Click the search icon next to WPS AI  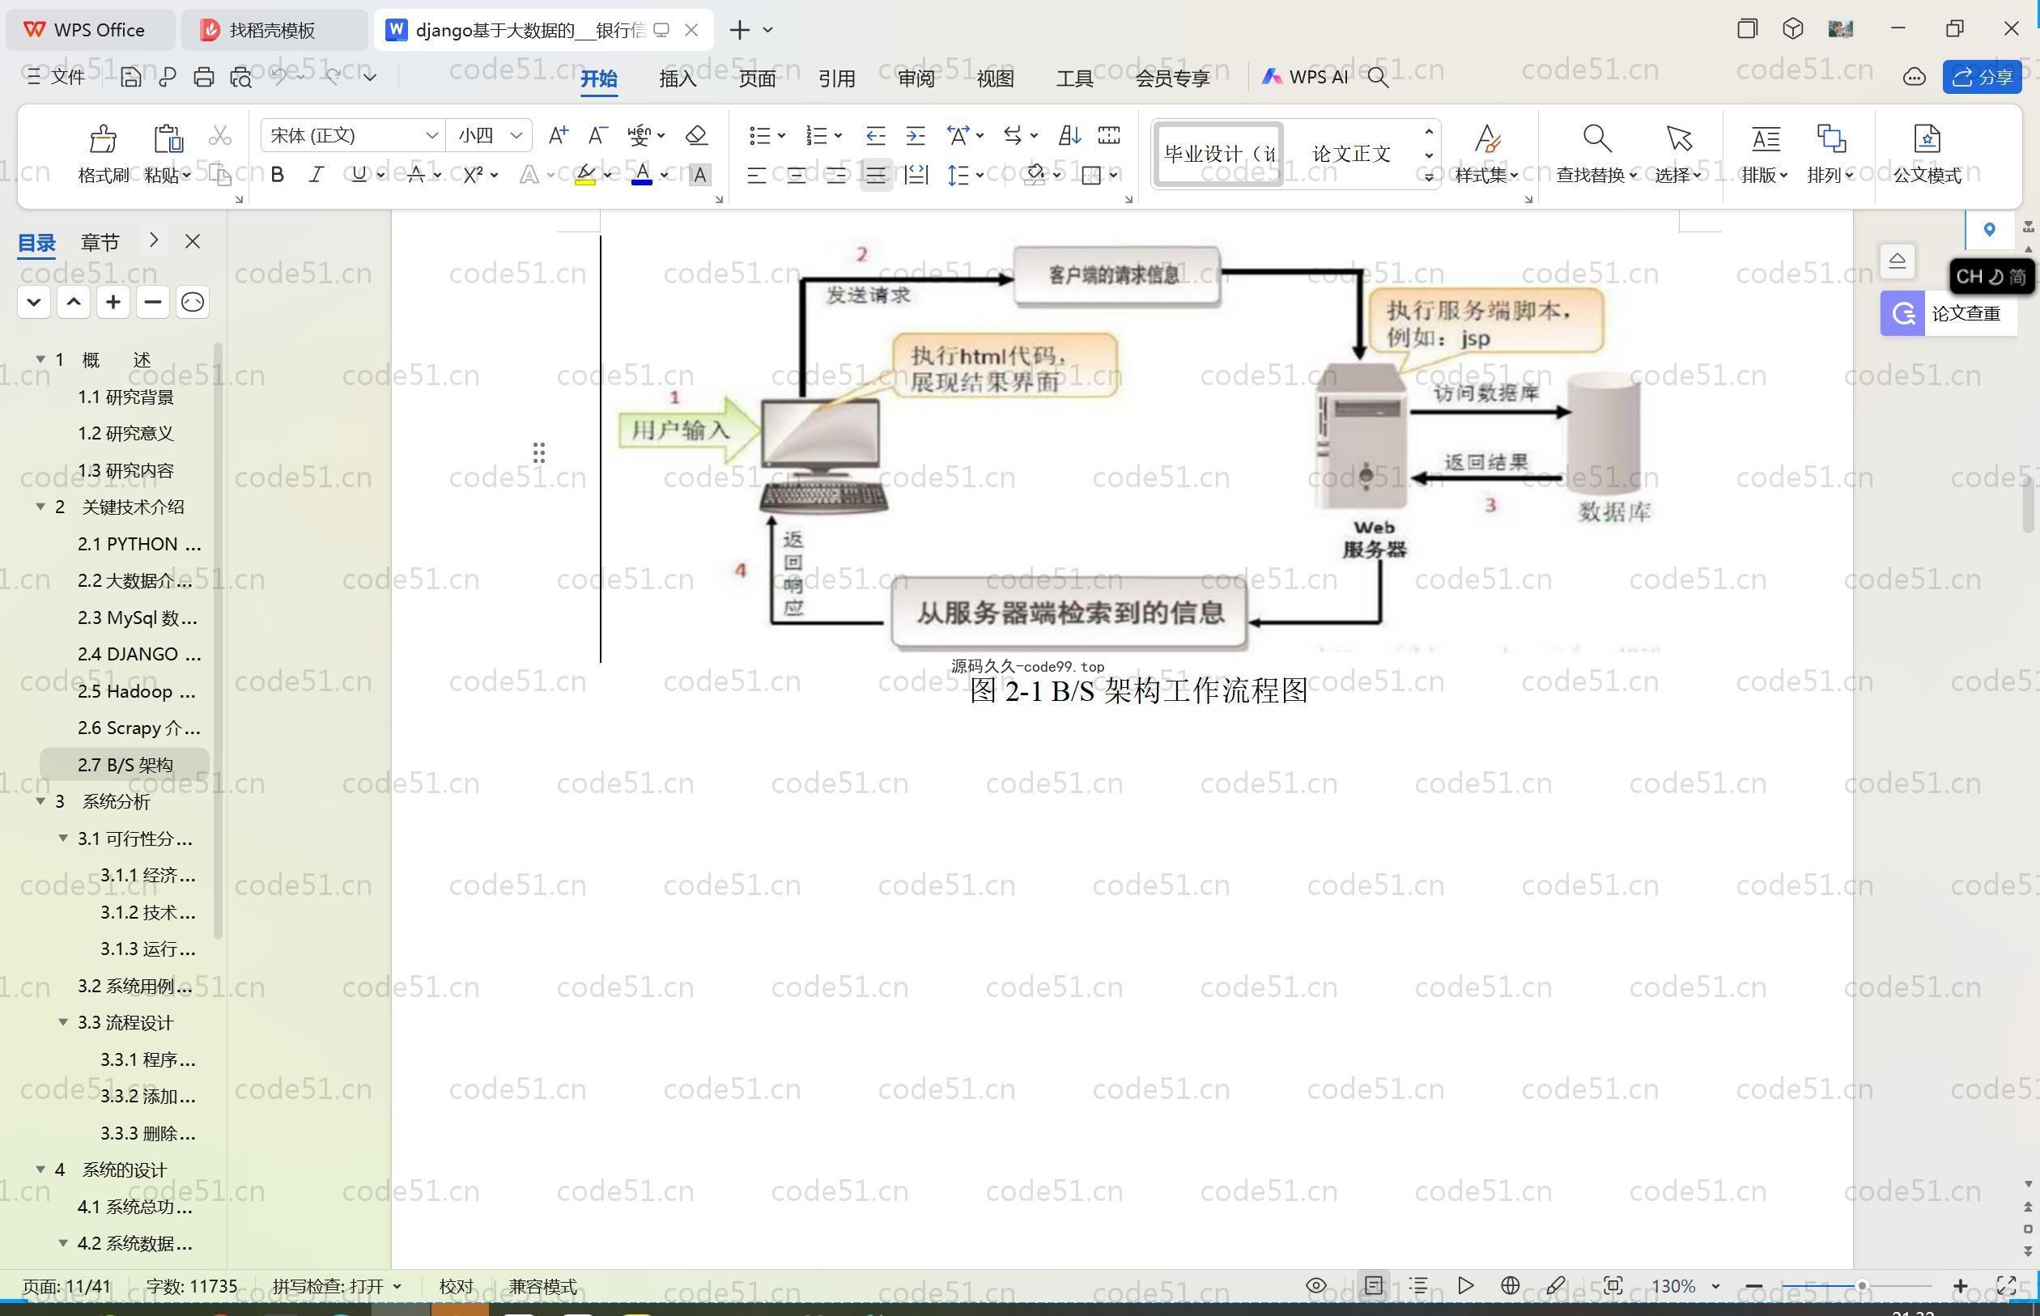(1378, 78)
